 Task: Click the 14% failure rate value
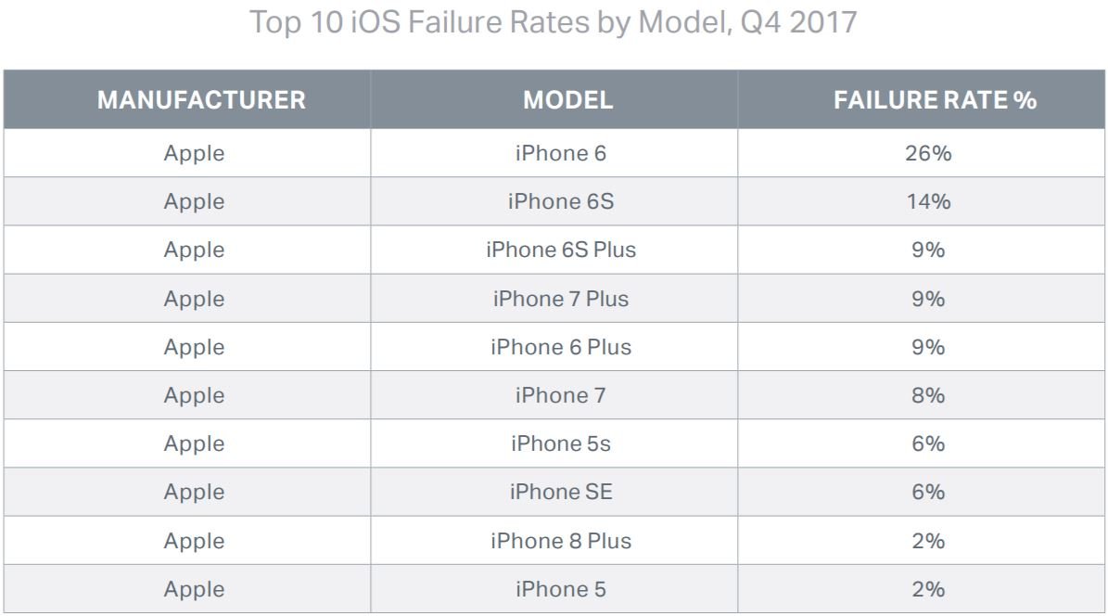pyautogui.click(x=928, y=201)
